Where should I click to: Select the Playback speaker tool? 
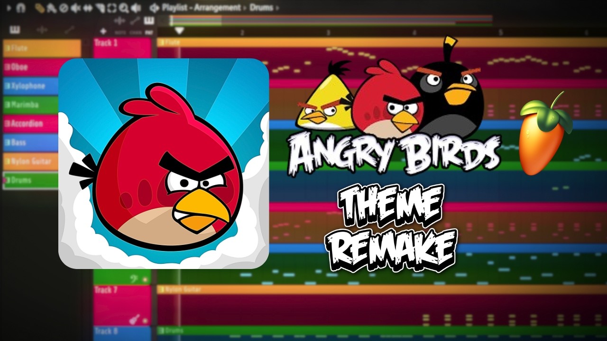[136, 8]
